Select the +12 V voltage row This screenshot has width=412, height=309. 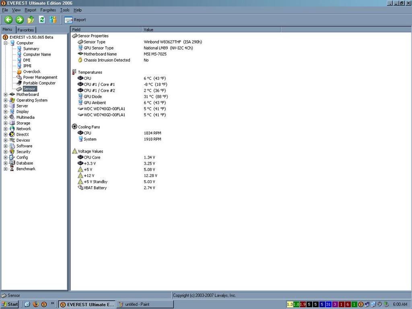point(117,175)
